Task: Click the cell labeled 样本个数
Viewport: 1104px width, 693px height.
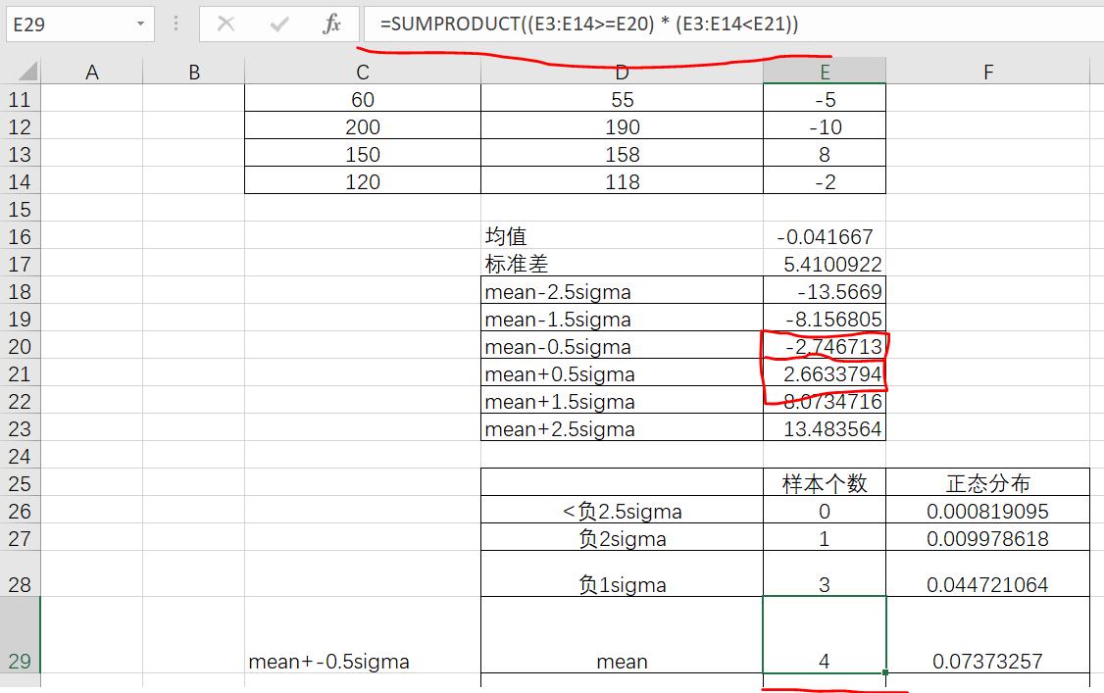Action: click(x=824, y=483)
